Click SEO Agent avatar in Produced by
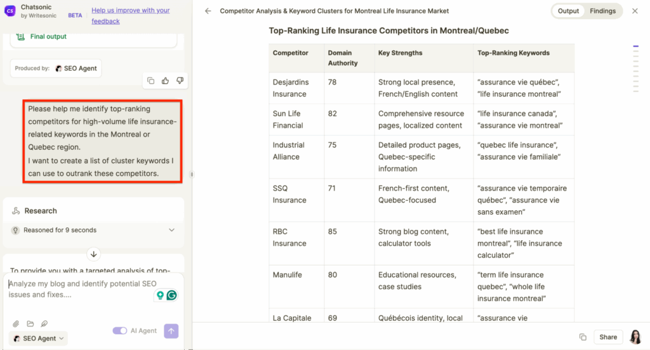 [x=58, y=69]
